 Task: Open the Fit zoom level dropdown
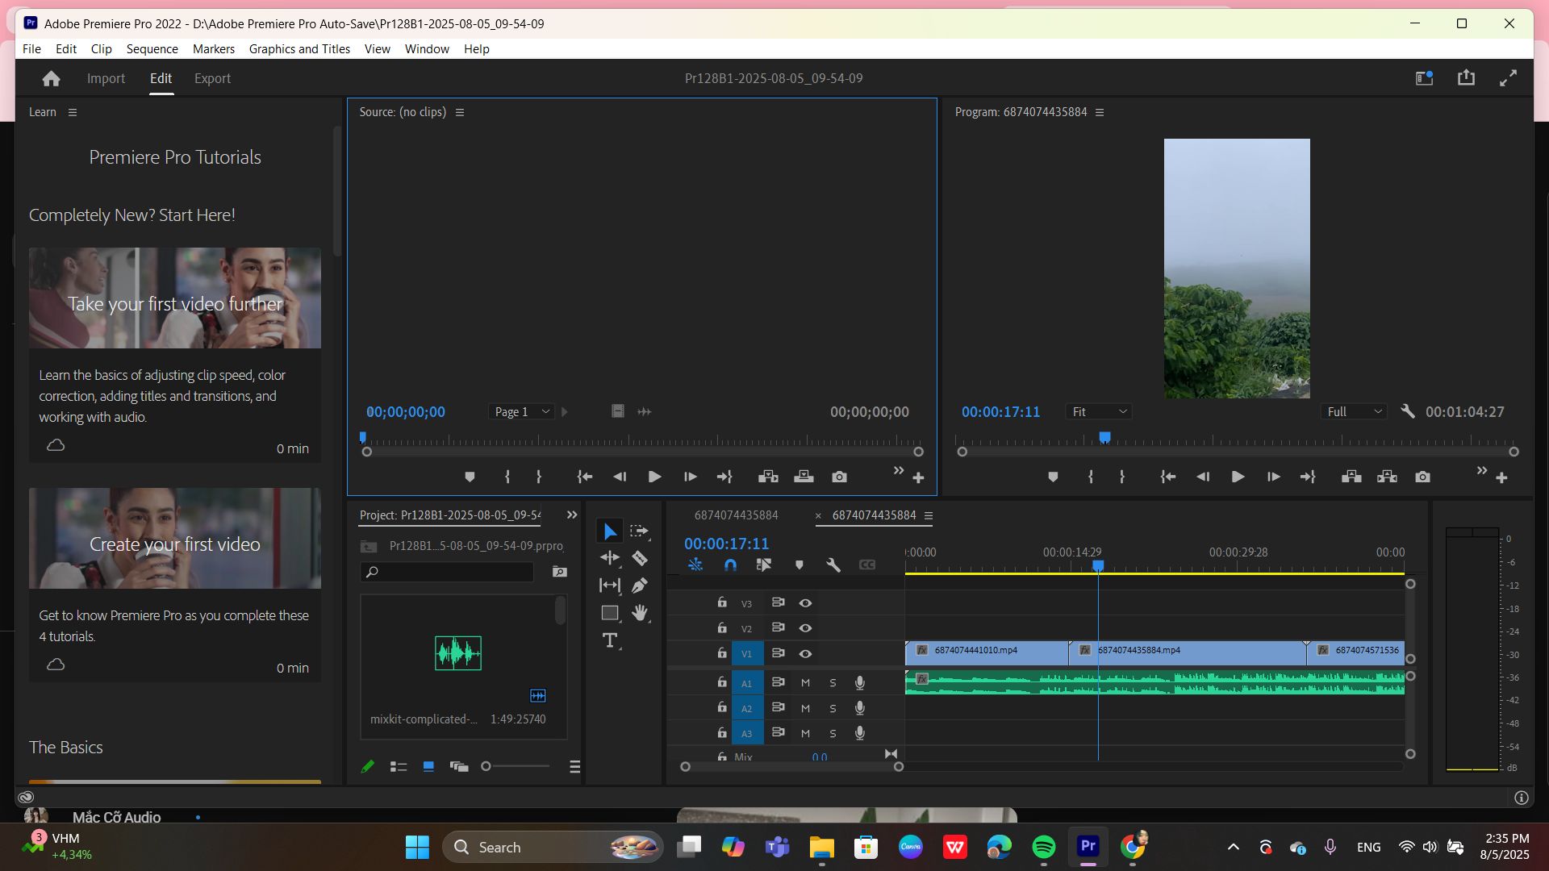[x=1099, y=412]
